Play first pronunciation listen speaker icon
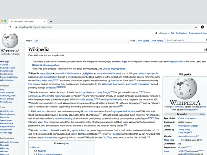 [54, 74]
